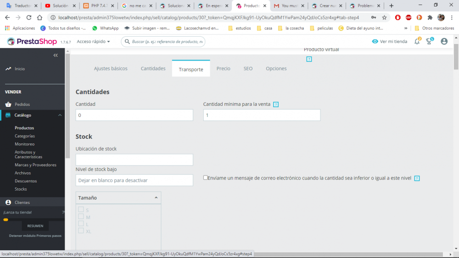Show more bookmarks overflow chevron
Image resolution: width=459 pixels, height=258 pixels.
point(406,28)
